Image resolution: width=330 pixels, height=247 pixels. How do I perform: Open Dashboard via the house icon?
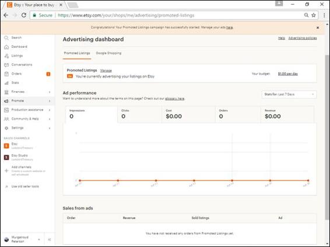click(6, 47)
